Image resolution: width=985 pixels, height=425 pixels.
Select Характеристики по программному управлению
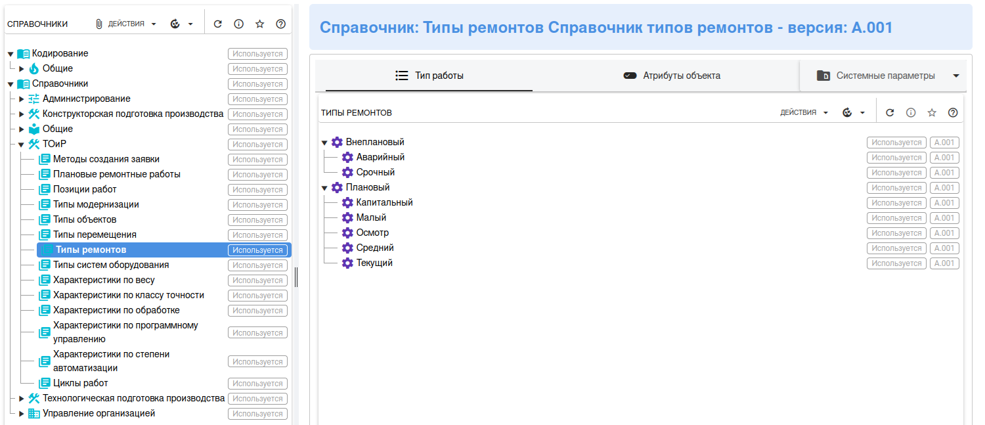coord(125,332)
